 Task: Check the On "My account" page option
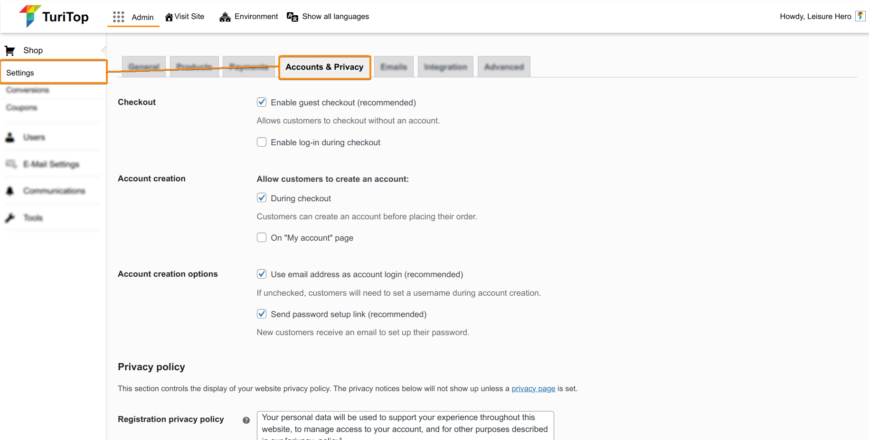262,237
